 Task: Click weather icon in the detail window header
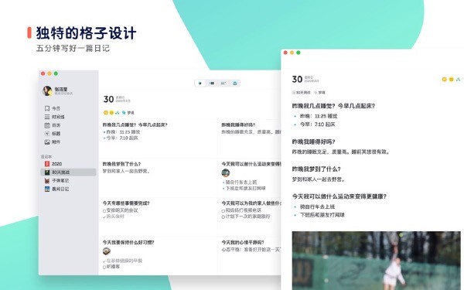(x=444, y=80)
